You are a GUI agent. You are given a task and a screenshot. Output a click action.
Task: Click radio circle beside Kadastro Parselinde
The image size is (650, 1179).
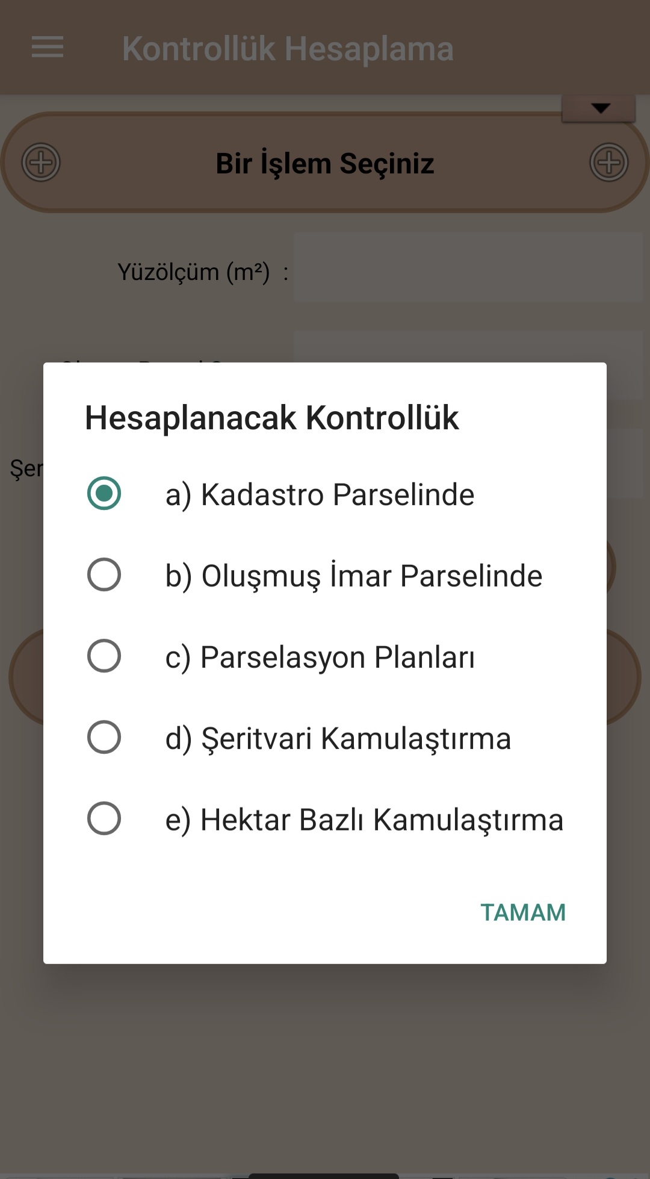pos(104,494)
